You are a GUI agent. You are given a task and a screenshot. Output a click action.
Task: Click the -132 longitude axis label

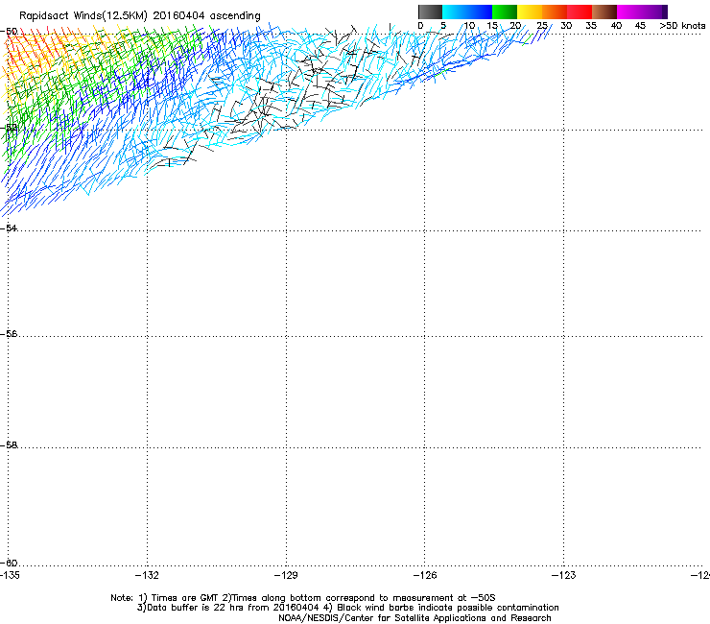(147, 575)
